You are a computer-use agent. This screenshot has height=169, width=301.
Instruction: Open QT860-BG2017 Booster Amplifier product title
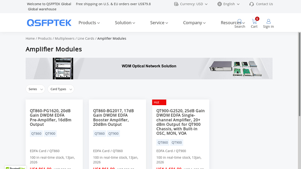[x=114, y=118]
